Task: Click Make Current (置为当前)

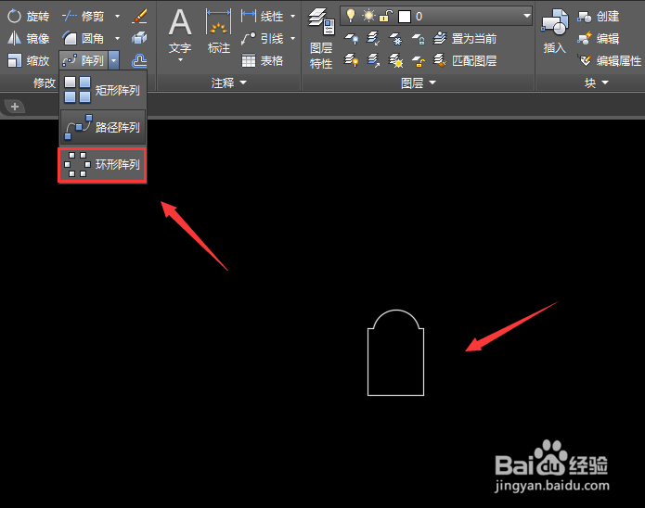Action: click(x=465, y=39)
